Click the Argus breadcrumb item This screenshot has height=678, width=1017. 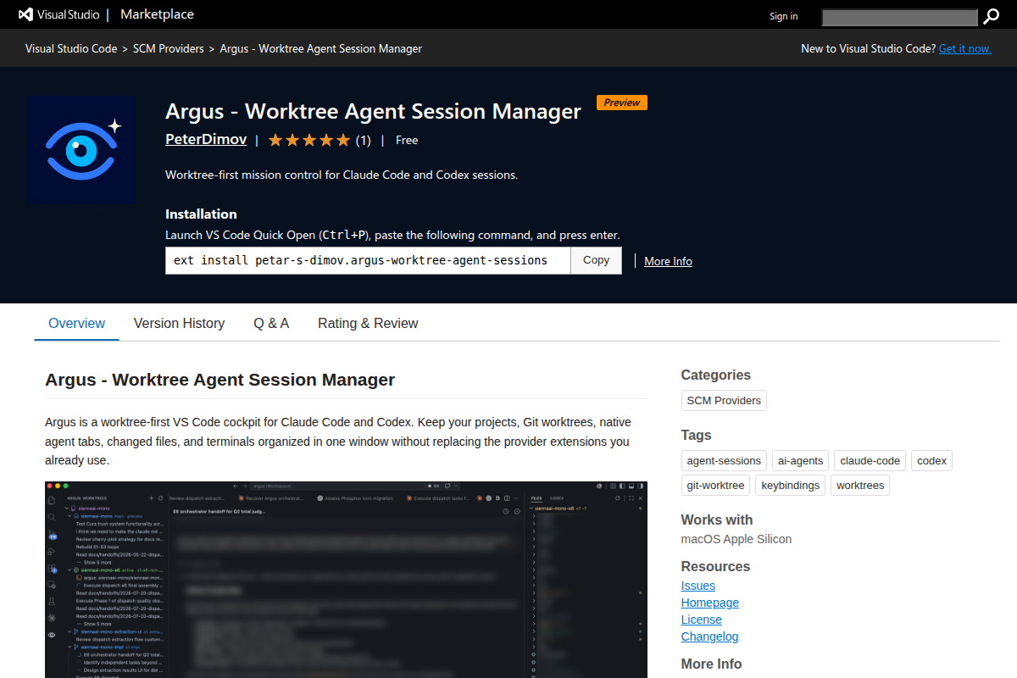320,48
